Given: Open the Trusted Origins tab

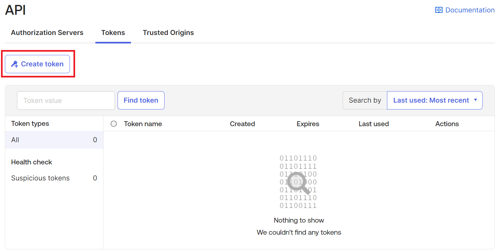Looking at the screenshot, I should pyautogui.click(x=168, y=33).
